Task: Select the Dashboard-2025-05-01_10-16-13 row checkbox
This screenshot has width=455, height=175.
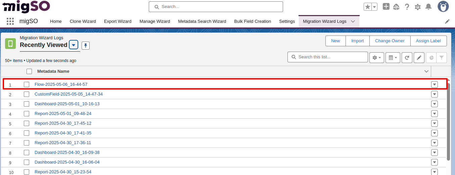Action: click(27, 104)
